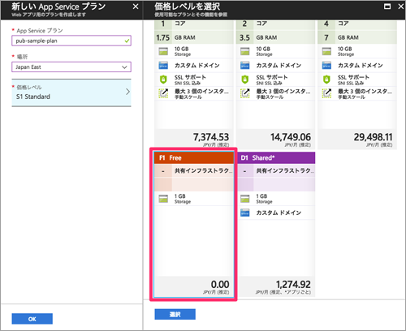Click 'SSL サポート' text in the 1-core card
Screen dimensions: 406x331
190,77
